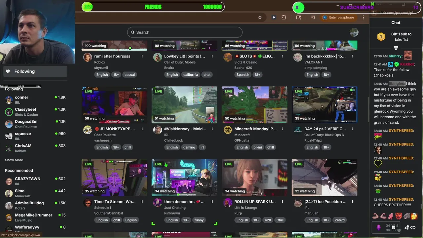
Task: Click in the Search field
Action: 185,32
